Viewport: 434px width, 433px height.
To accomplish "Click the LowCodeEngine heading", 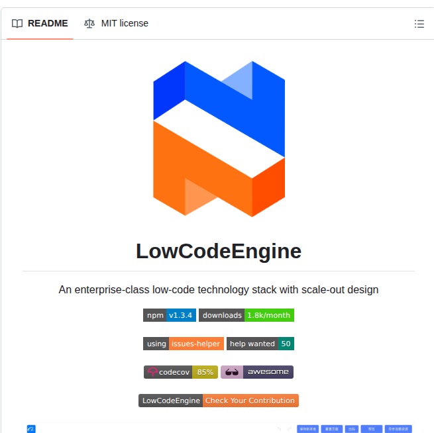I will pyautogui.click(x=219, y=251).
